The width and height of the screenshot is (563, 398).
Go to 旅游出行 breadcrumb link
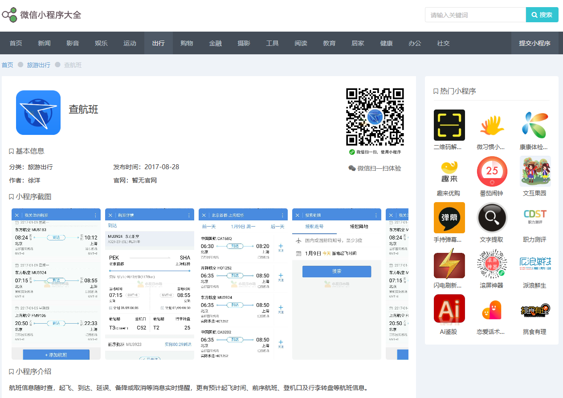point(38,65)
